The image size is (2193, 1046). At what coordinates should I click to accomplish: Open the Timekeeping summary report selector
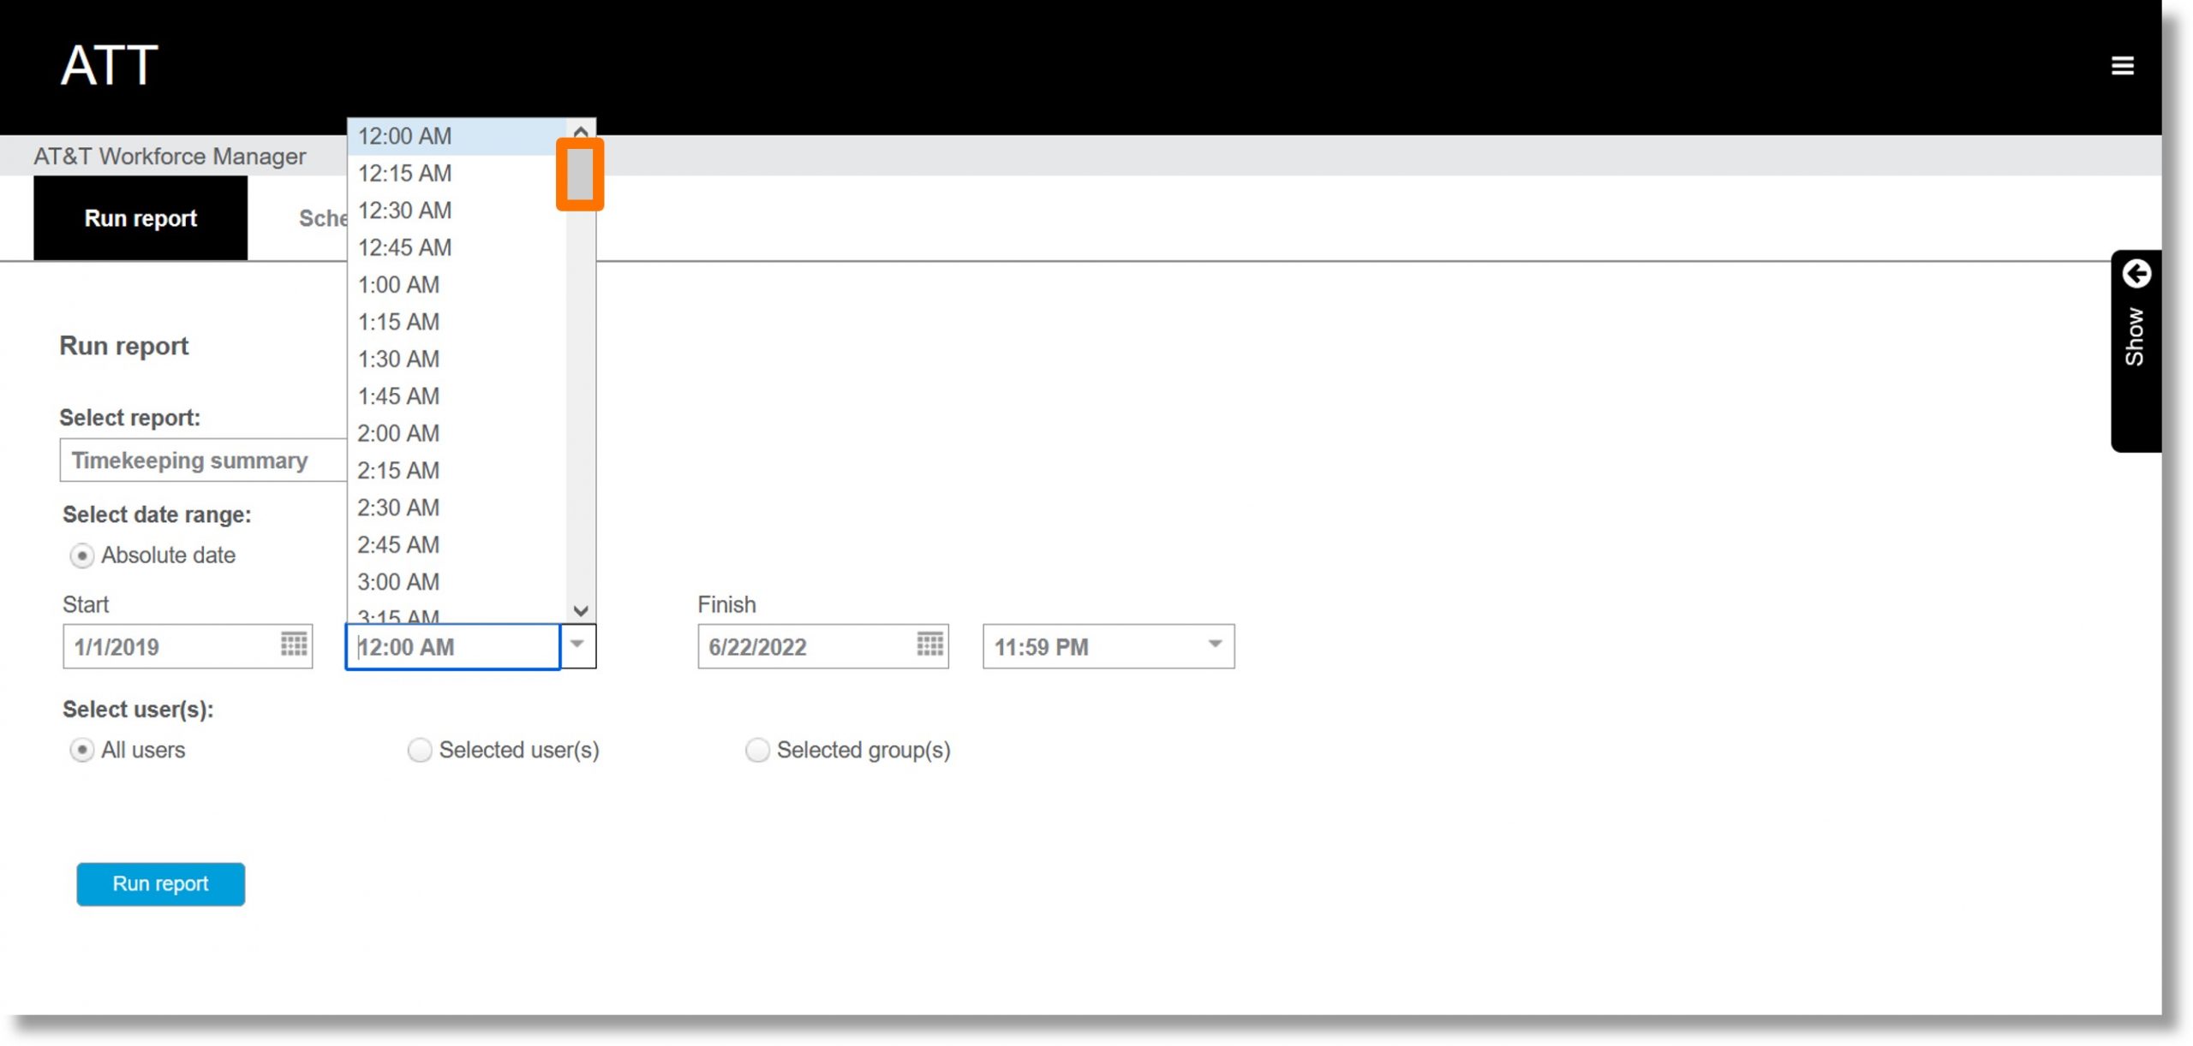pos(203,461)
